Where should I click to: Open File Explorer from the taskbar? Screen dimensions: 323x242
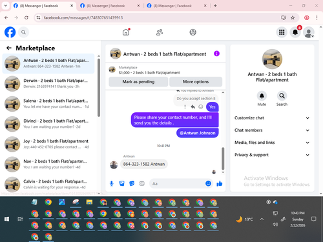click(89, 202)
